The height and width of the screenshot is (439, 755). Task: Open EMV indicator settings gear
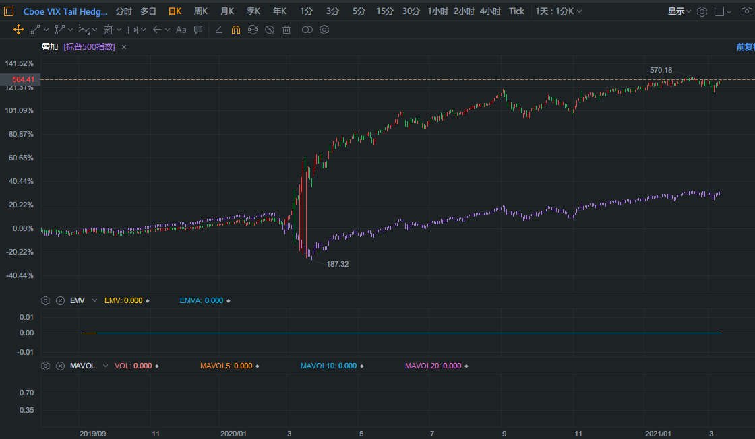[46, 300]
